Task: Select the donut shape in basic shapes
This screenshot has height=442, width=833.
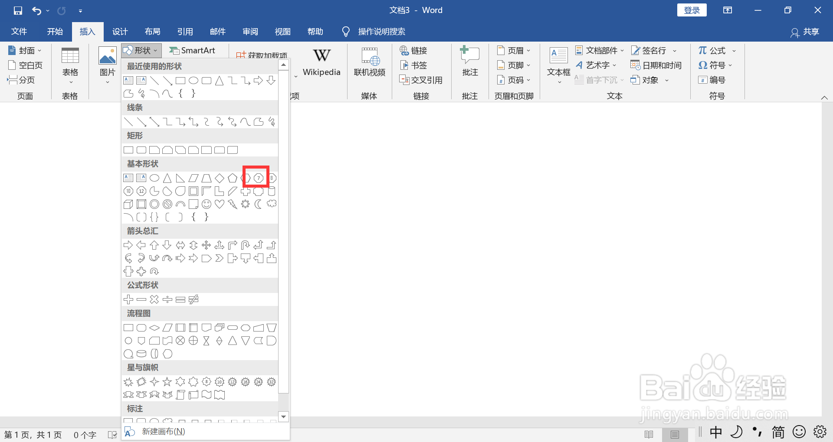Action: 154,204
